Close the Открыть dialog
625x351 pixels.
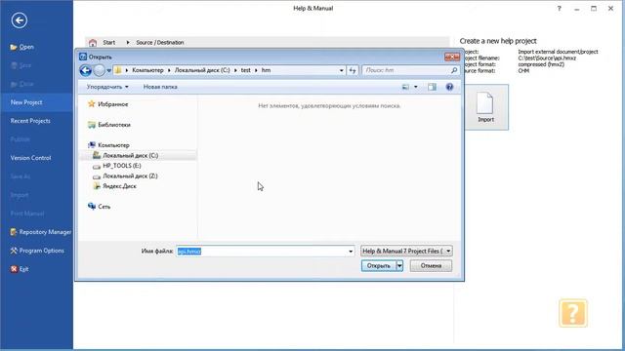click(x=452, y=57)
